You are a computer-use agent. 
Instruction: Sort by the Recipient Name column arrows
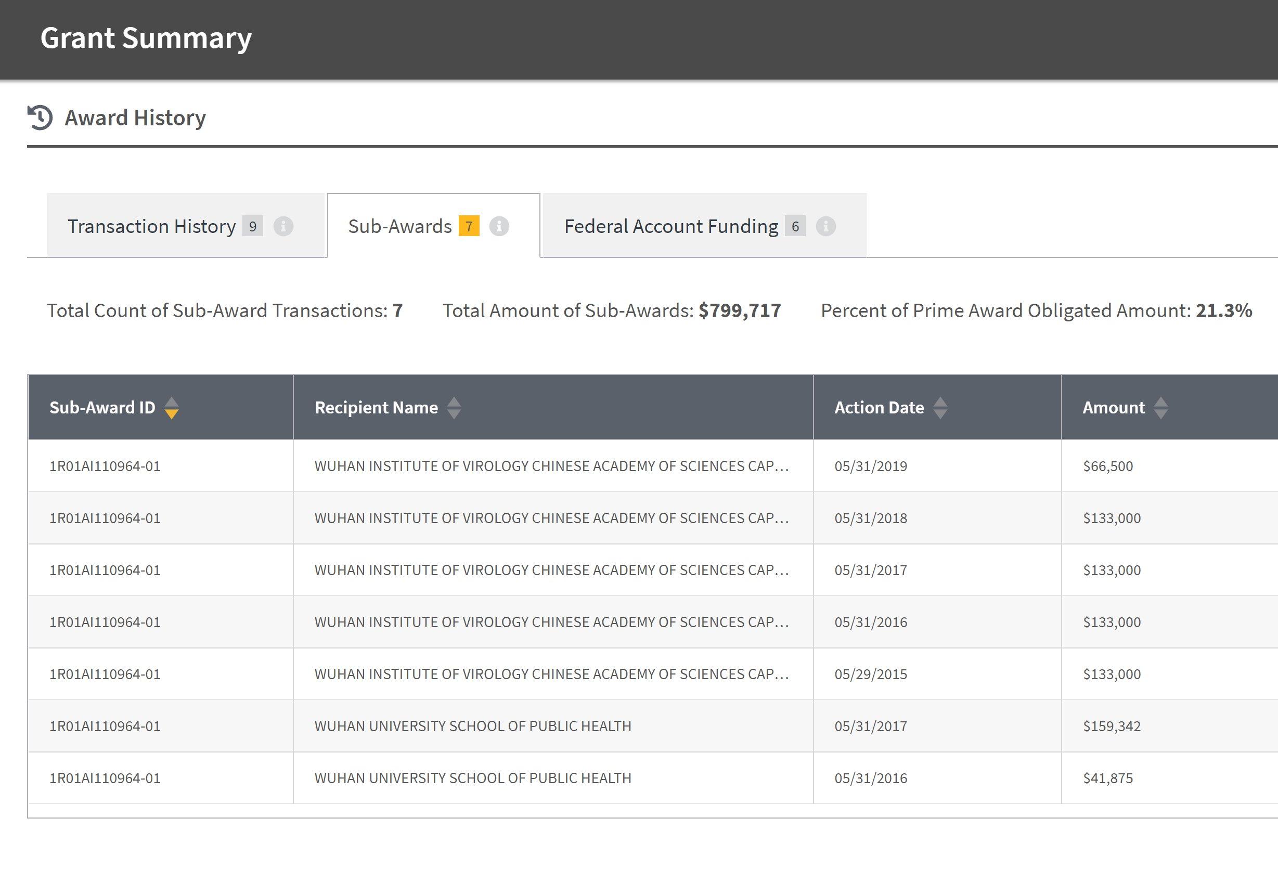coord(454,407)
